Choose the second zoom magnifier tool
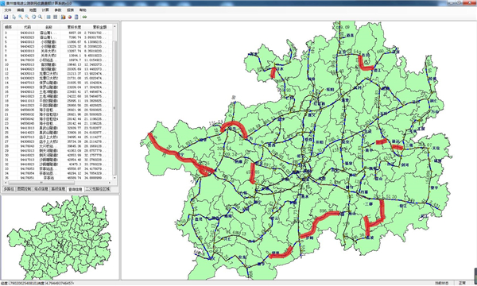Image resolution: width=477 pixels, height=286 pixels. (27, 17)
